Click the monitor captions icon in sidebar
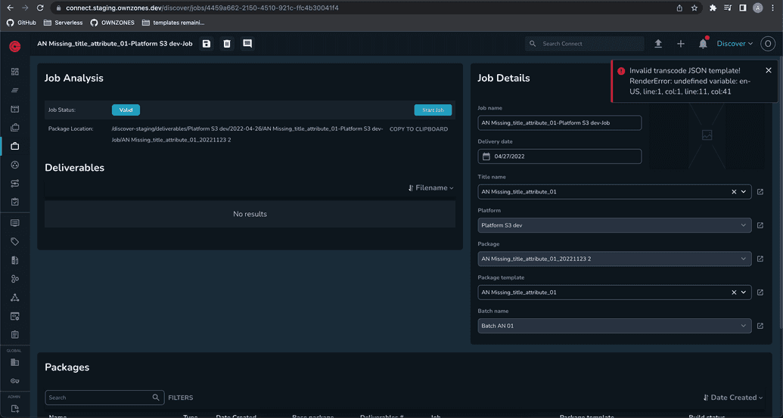Image resolution: width=783 pixels, height=418 pixels. coord(15,223)
